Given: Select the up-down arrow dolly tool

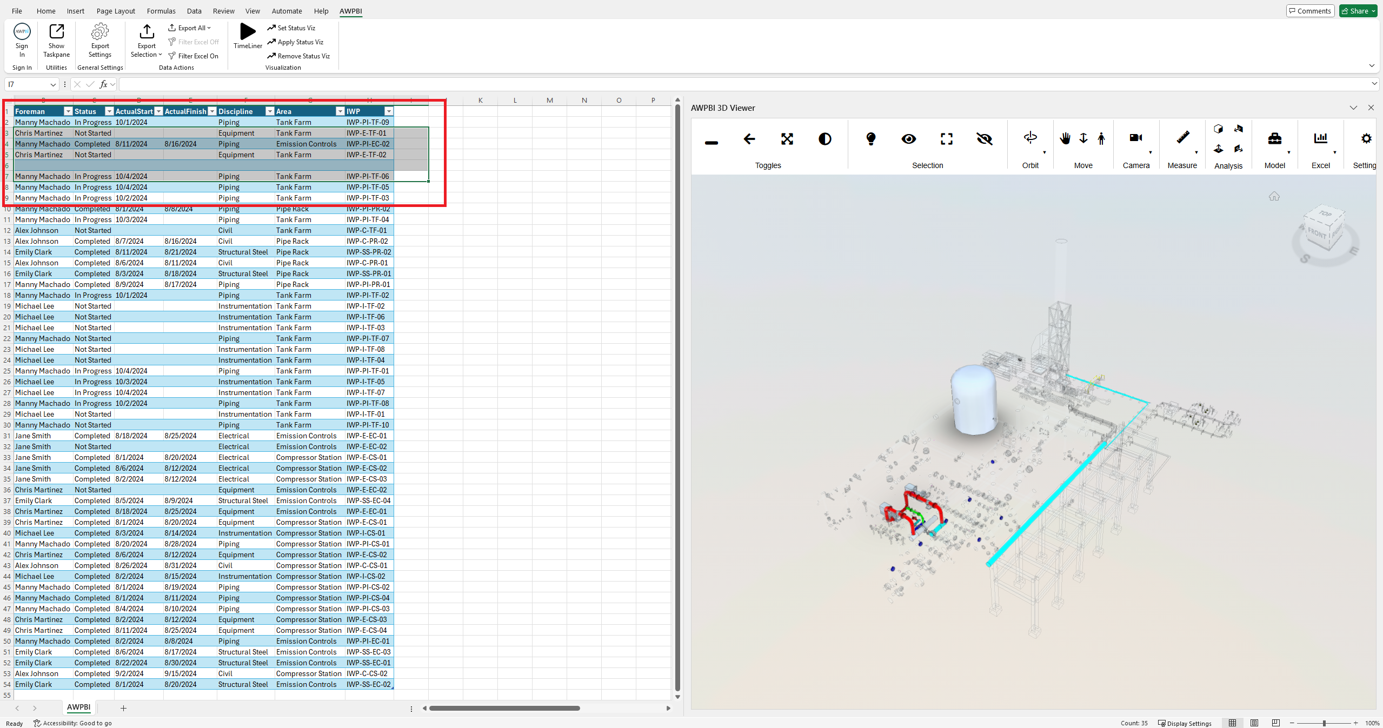Looking at the screenshot, I should tap(1083, 138).
